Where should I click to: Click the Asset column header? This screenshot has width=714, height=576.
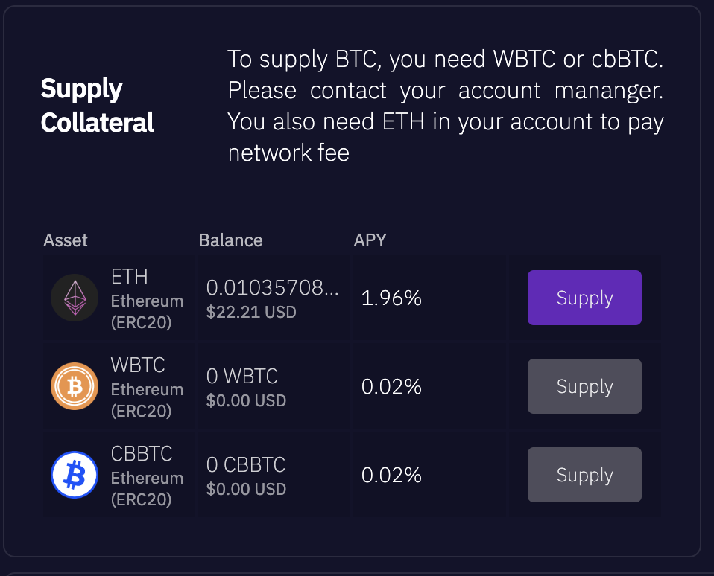[x=66, y=240]
